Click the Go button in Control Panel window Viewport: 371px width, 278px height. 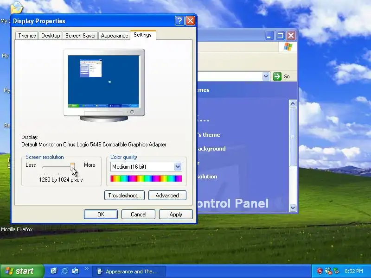click(x=281, y=76)
